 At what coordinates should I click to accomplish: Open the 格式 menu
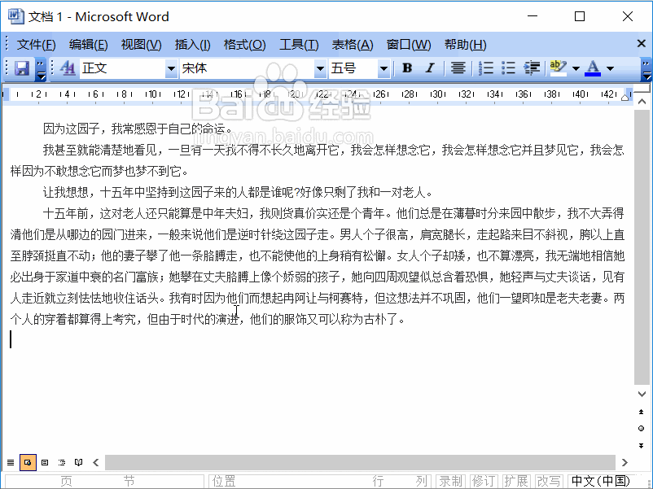[x=244, y=44]
